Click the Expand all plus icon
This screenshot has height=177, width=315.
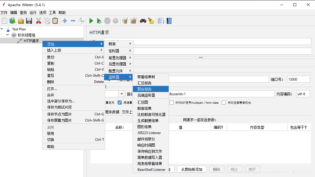coord(65,21)
